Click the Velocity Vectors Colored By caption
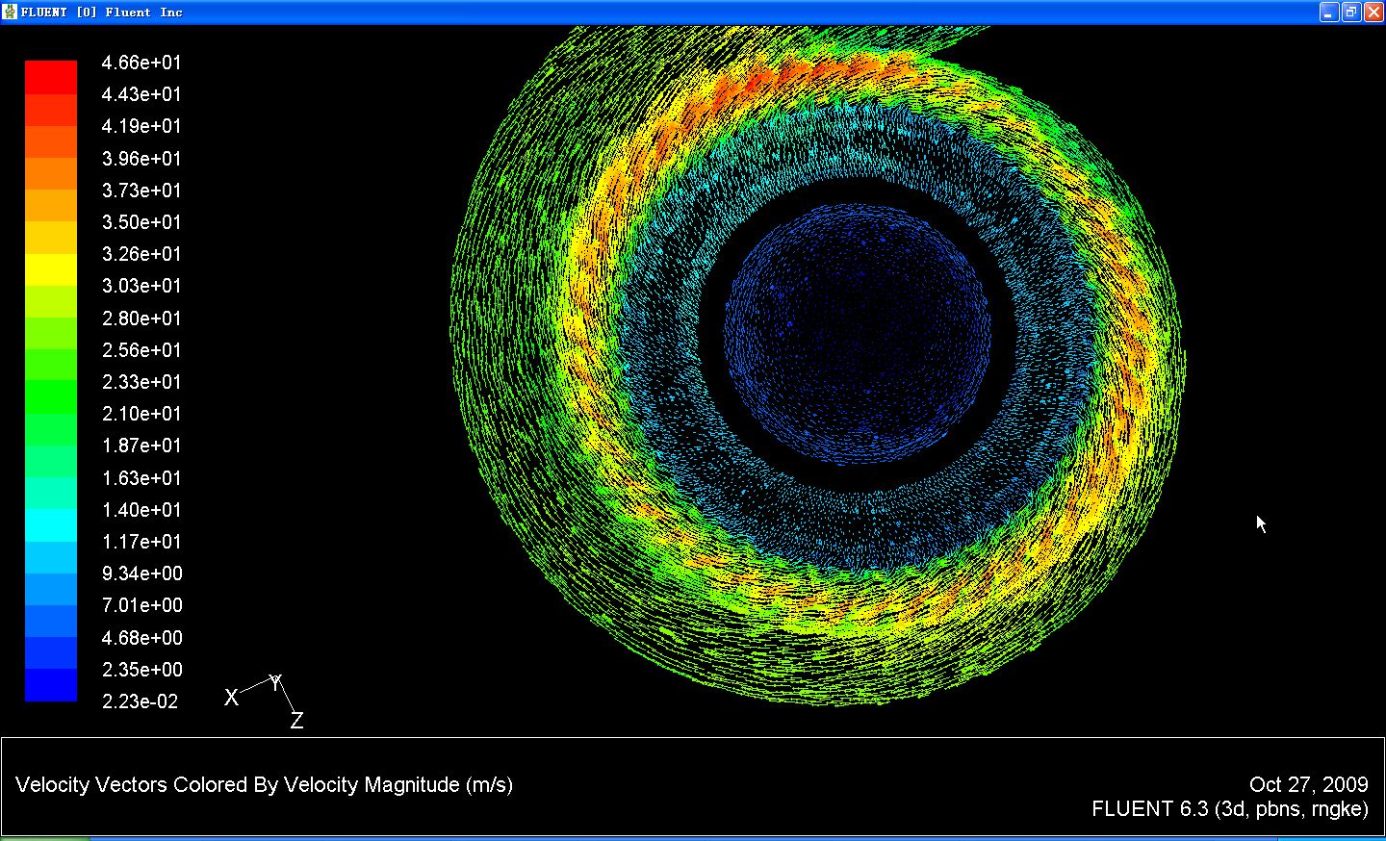Image resolution: width=1386 pixels, height=841 pixels. (x=265, y=785)
